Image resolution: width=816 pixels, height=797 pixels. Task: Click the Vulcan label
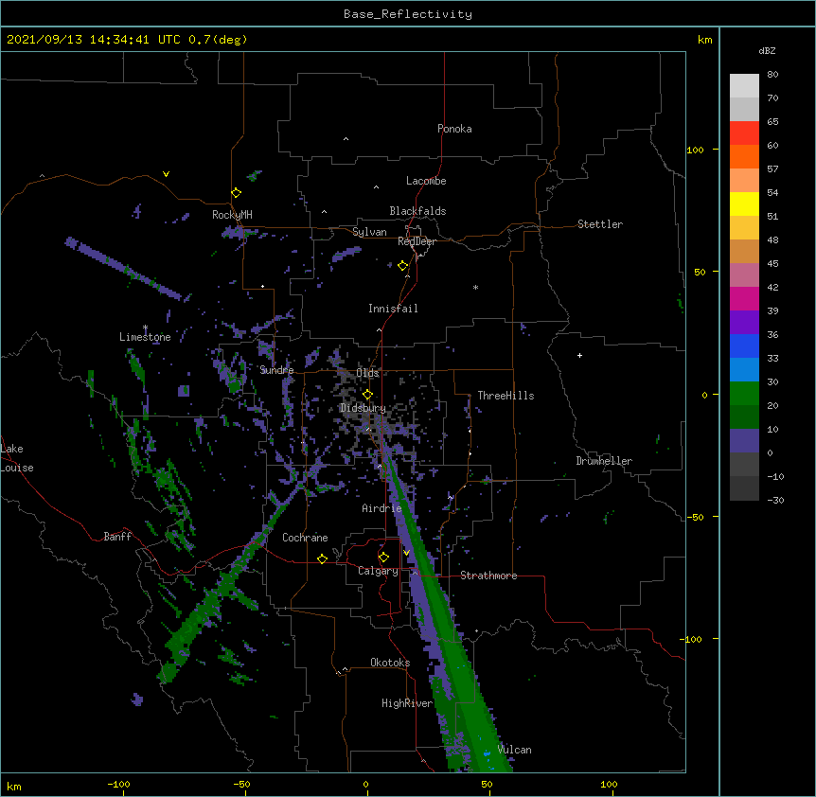pyautogui.click(x=514, y=750)
